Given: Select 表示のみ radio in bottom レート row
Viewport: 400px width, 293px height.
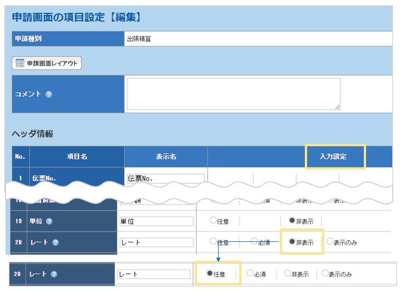Looking at the screenshot, I should (325, 273).
